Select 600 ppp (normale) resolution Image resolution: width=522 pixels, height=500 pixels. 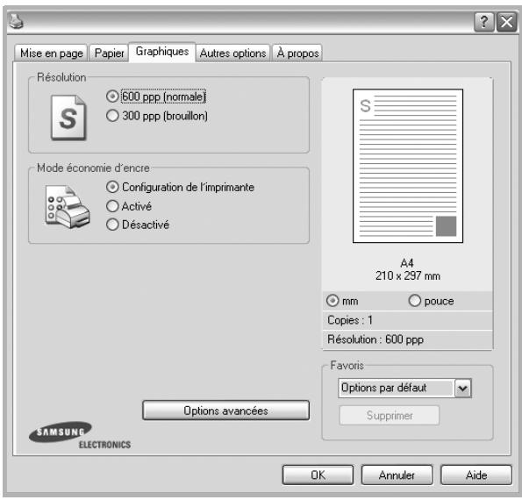pyautogui.click(x=156, y=96)
